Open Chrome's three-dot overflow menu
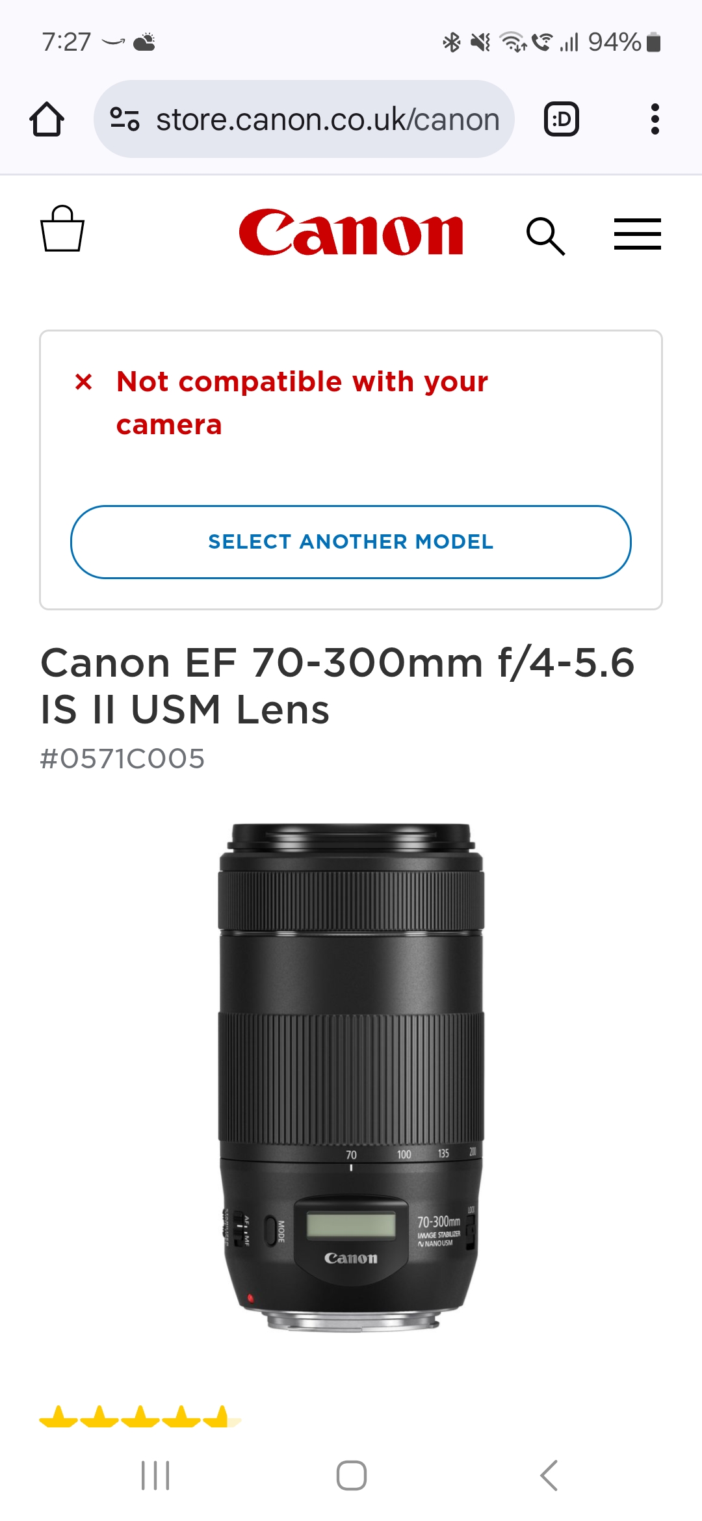702x1521 pixels. pyautogui.click(x=655, y=119)
